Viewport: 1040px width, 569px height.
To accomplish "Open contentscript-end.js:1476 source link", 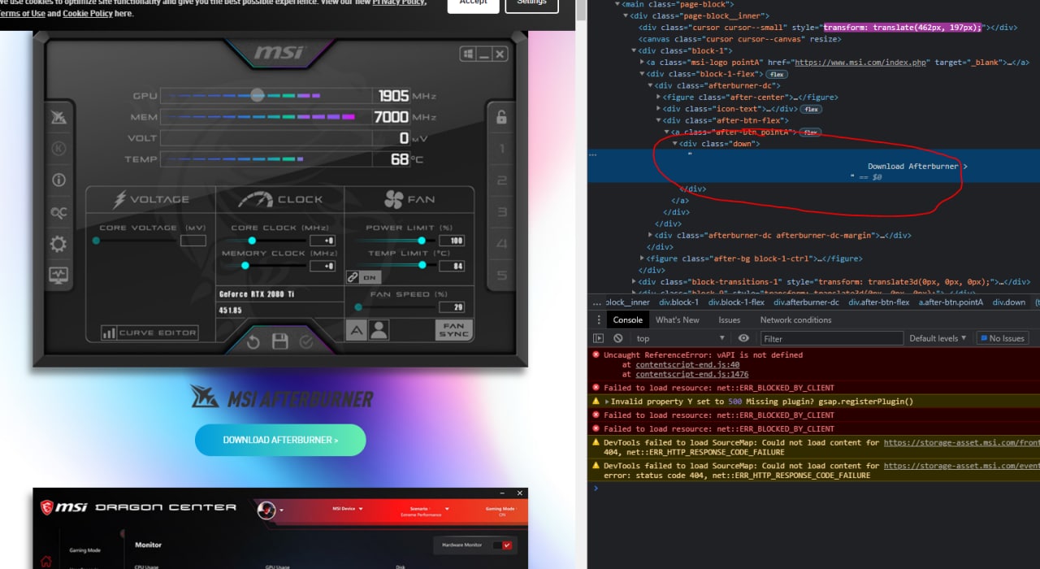I will click(692, 375).
